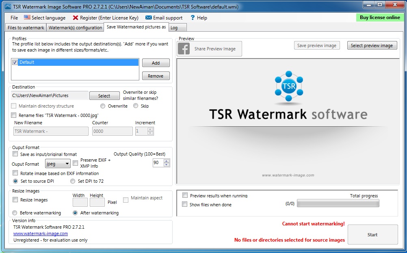407x253 pixels.
Task: Select Save Watermarked pictures as tab
Action: [136, 27]
